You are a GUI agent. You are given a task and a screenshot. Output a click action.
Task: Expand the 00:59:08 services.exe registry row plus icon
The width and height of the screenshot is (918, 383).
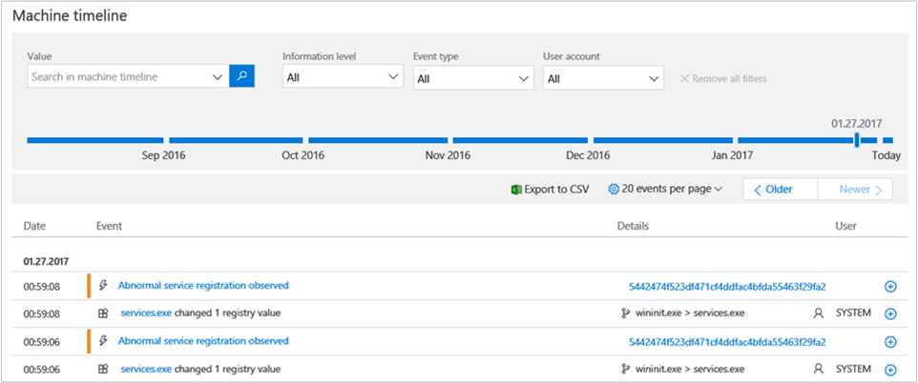click(x=890, y=313)
